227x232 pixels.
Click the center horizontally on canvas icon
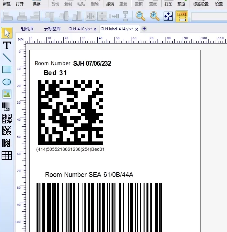coord(91,16)
